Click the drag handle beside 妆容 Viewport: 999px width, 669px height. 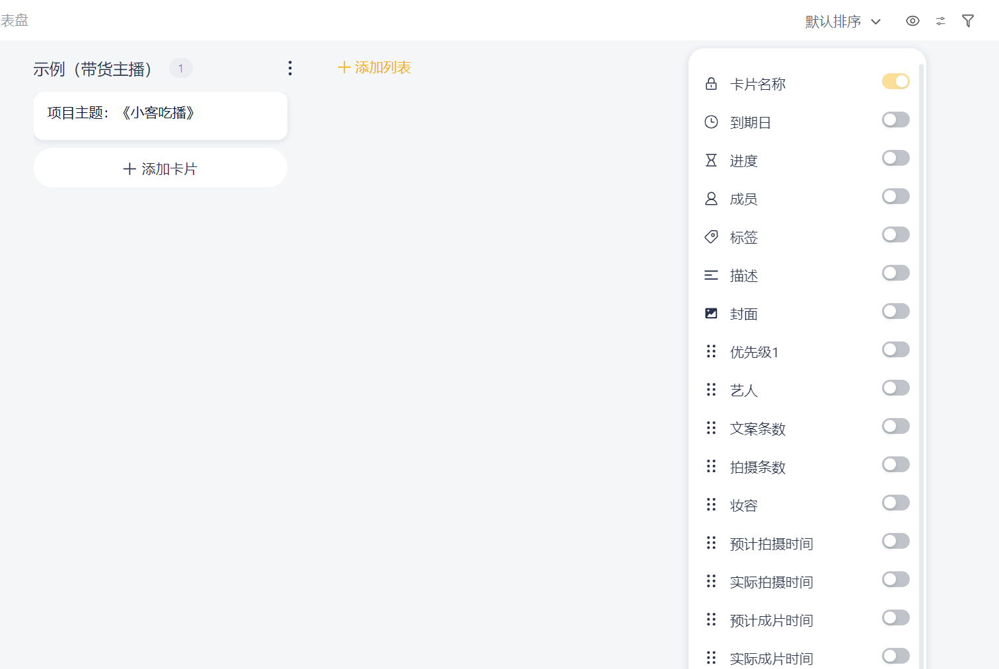pos(711,505)
